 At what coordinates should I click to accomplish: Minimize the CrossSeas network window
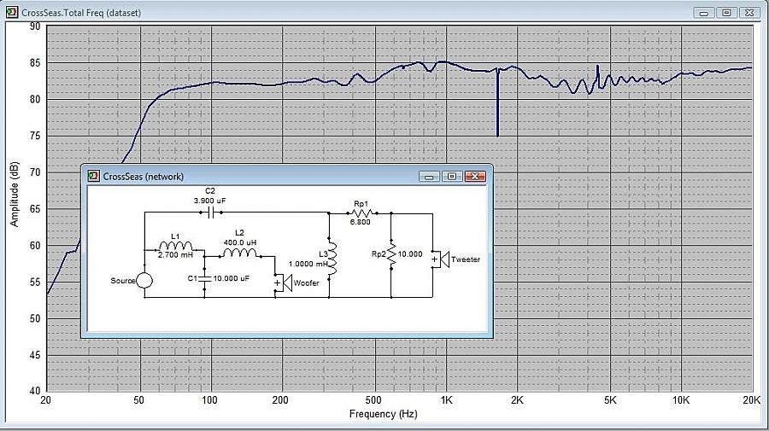click(430, 176)
